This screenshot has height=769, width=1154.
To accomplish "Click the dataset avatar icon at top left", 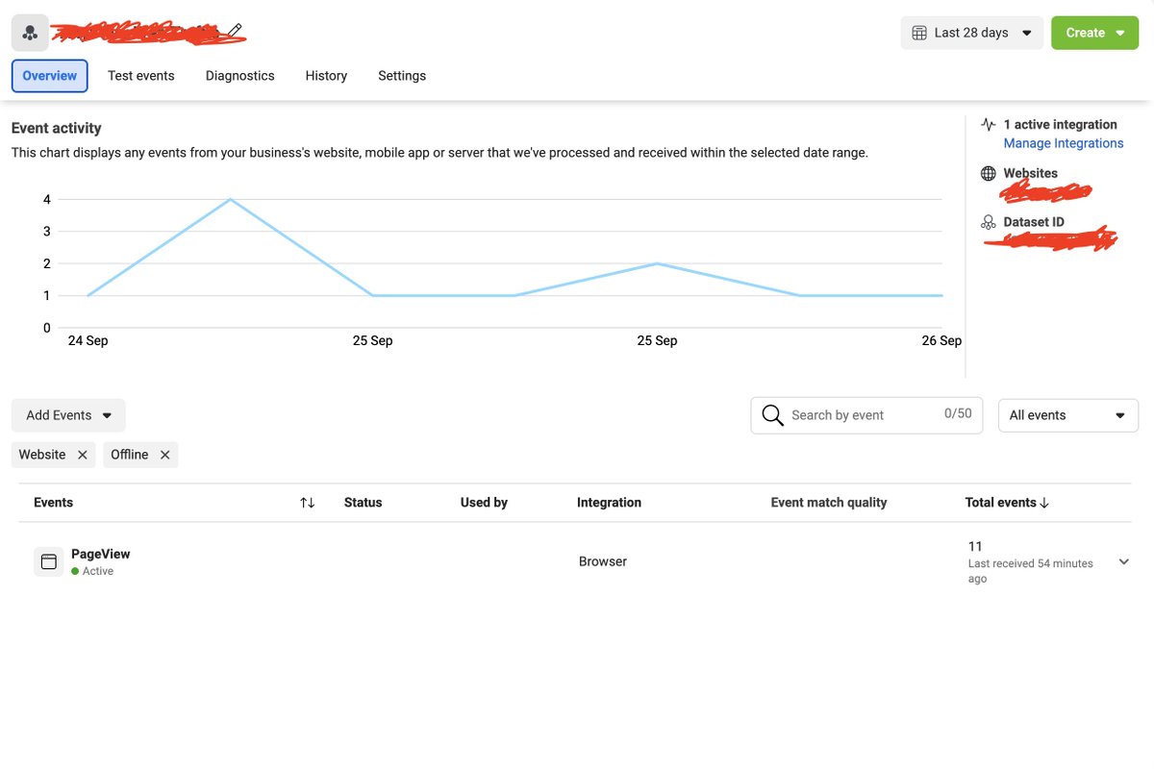I will tap(30, 33).
